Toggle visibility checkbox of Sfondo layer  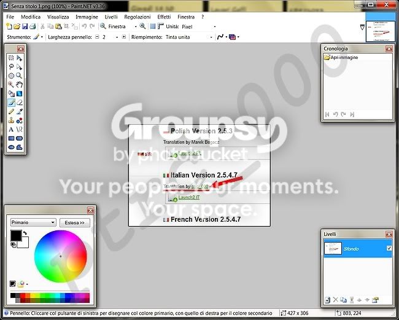(x=389, y=248)
